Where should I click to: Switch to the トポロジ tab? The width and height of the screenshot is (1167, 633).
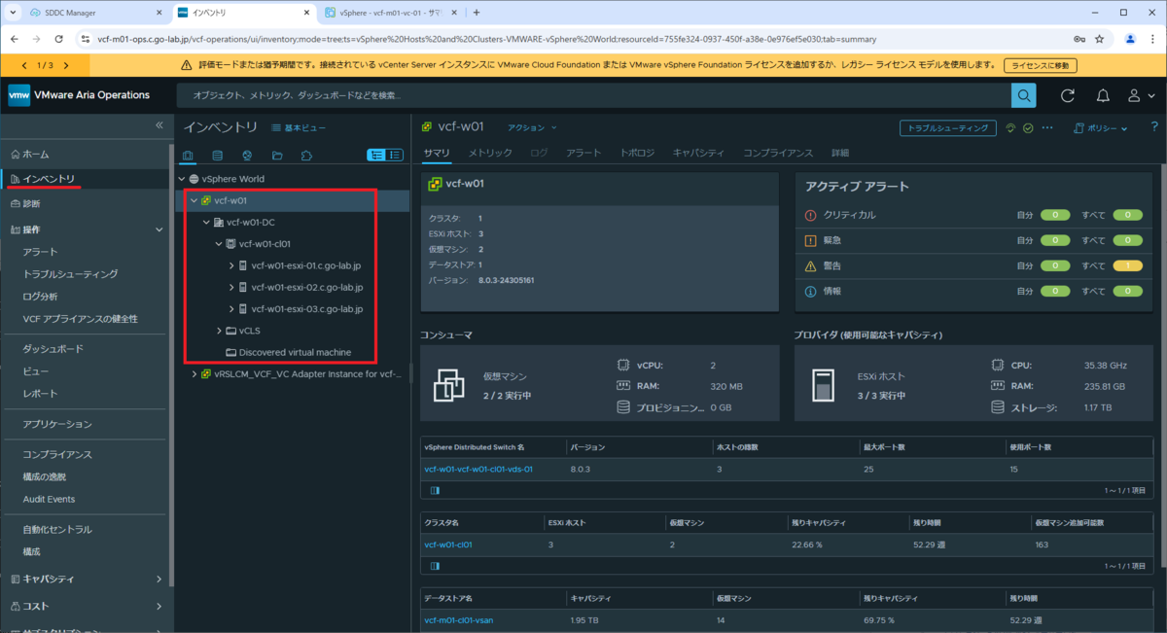click(x=637, y=154)
